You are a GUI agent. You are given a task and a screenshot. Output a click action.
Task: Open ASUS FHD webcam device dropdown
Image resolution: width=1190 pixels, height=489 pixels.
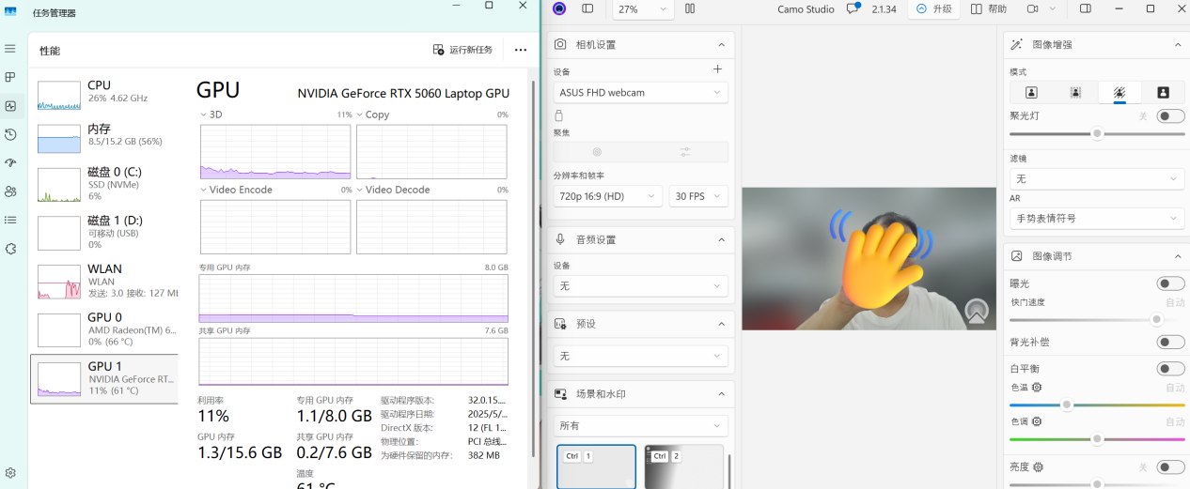click(x=640, y=92)
